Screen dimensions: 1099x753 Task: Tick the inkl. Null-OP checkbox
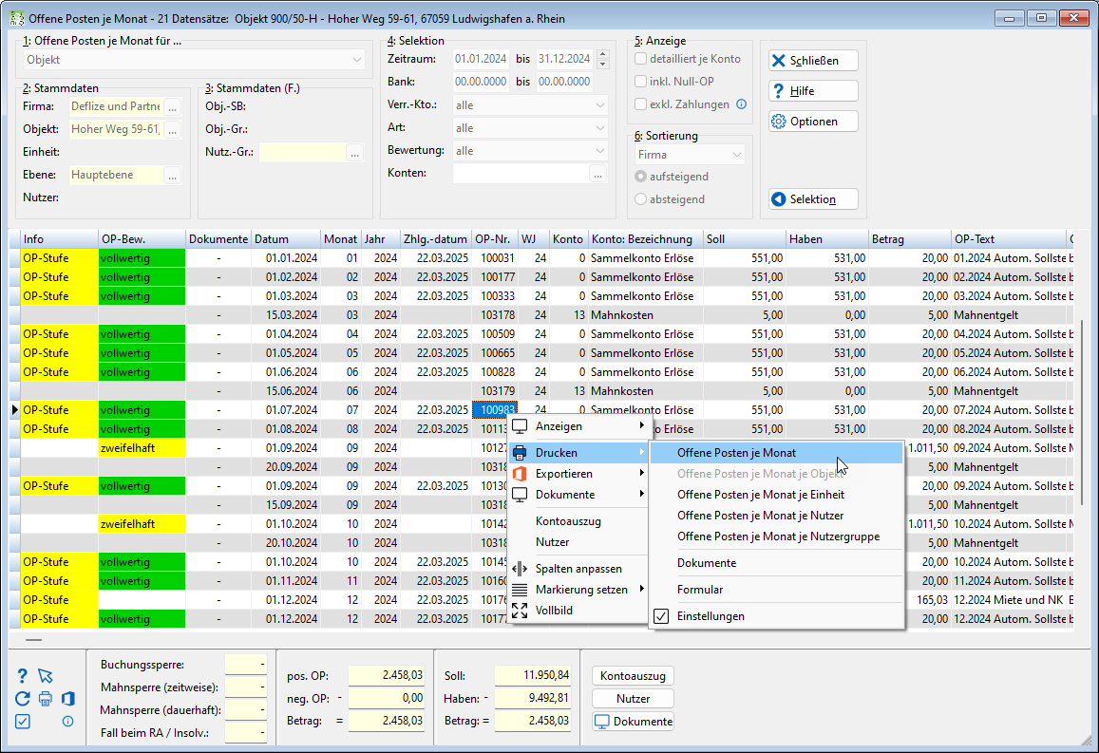640,82
